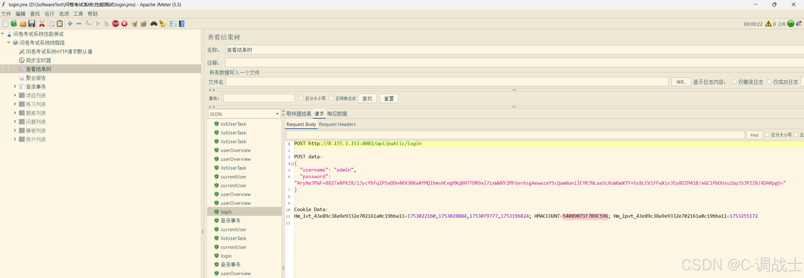Click the New test plan icon
Viewport: 804px width, 278px height.
(x=5, y=24)
